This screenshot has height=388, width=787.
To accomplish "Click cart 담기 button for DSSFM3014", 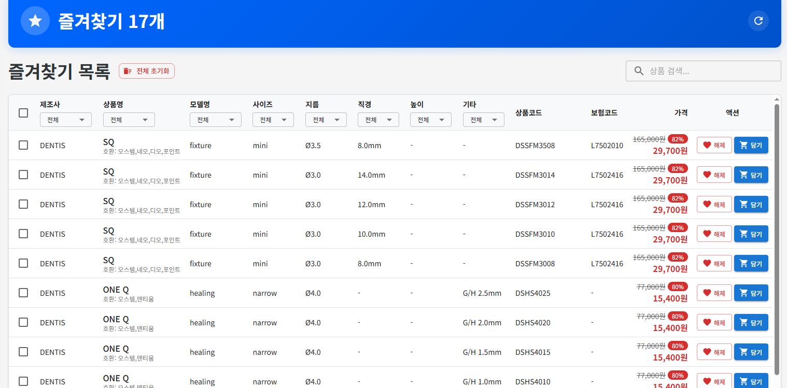I will tap(751, 175).
